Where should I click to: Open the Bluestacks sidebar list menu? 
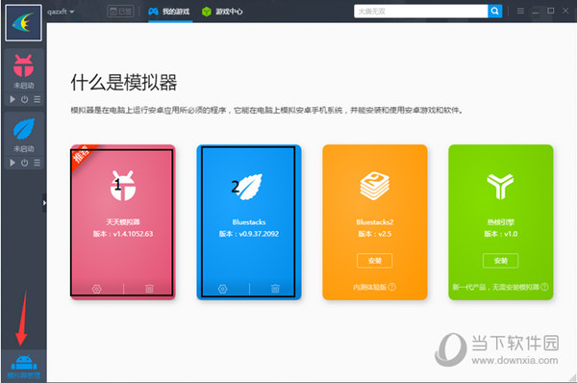click(38, 163)
